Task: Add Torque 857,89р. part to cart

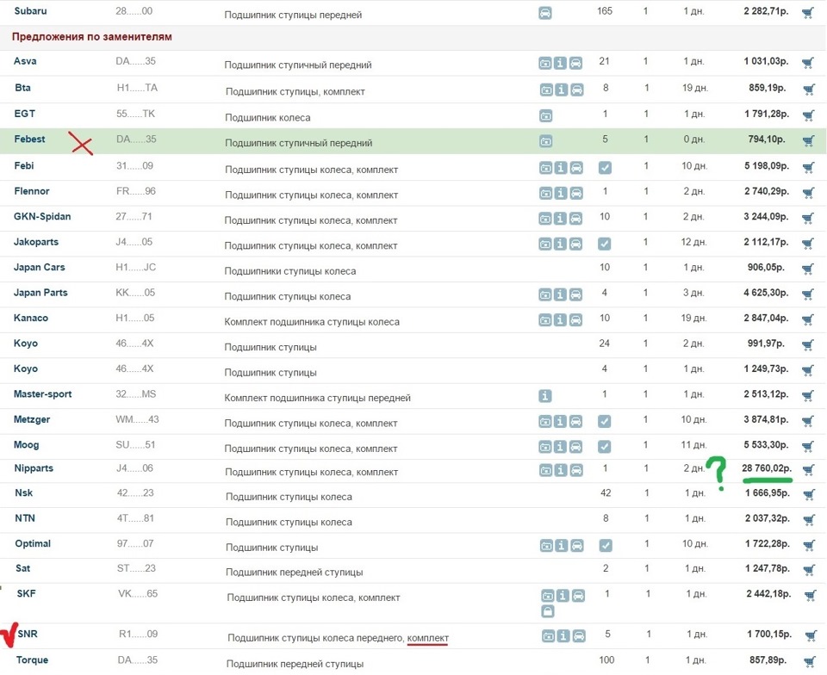Action: pos(809,661)
